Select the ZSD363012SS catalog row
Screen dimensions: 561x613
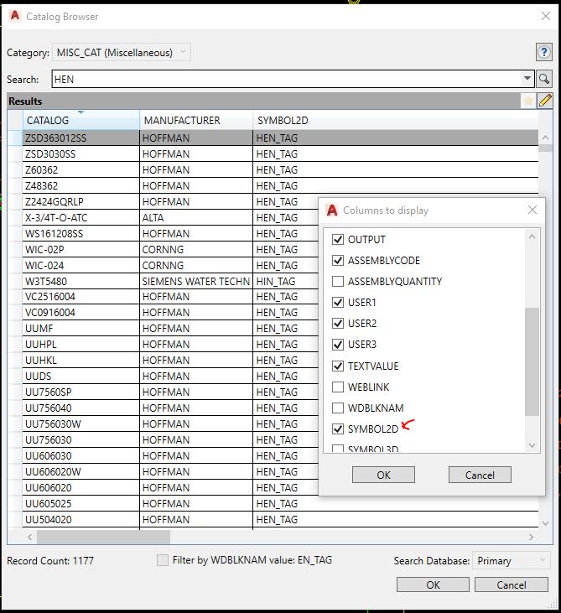81,138
